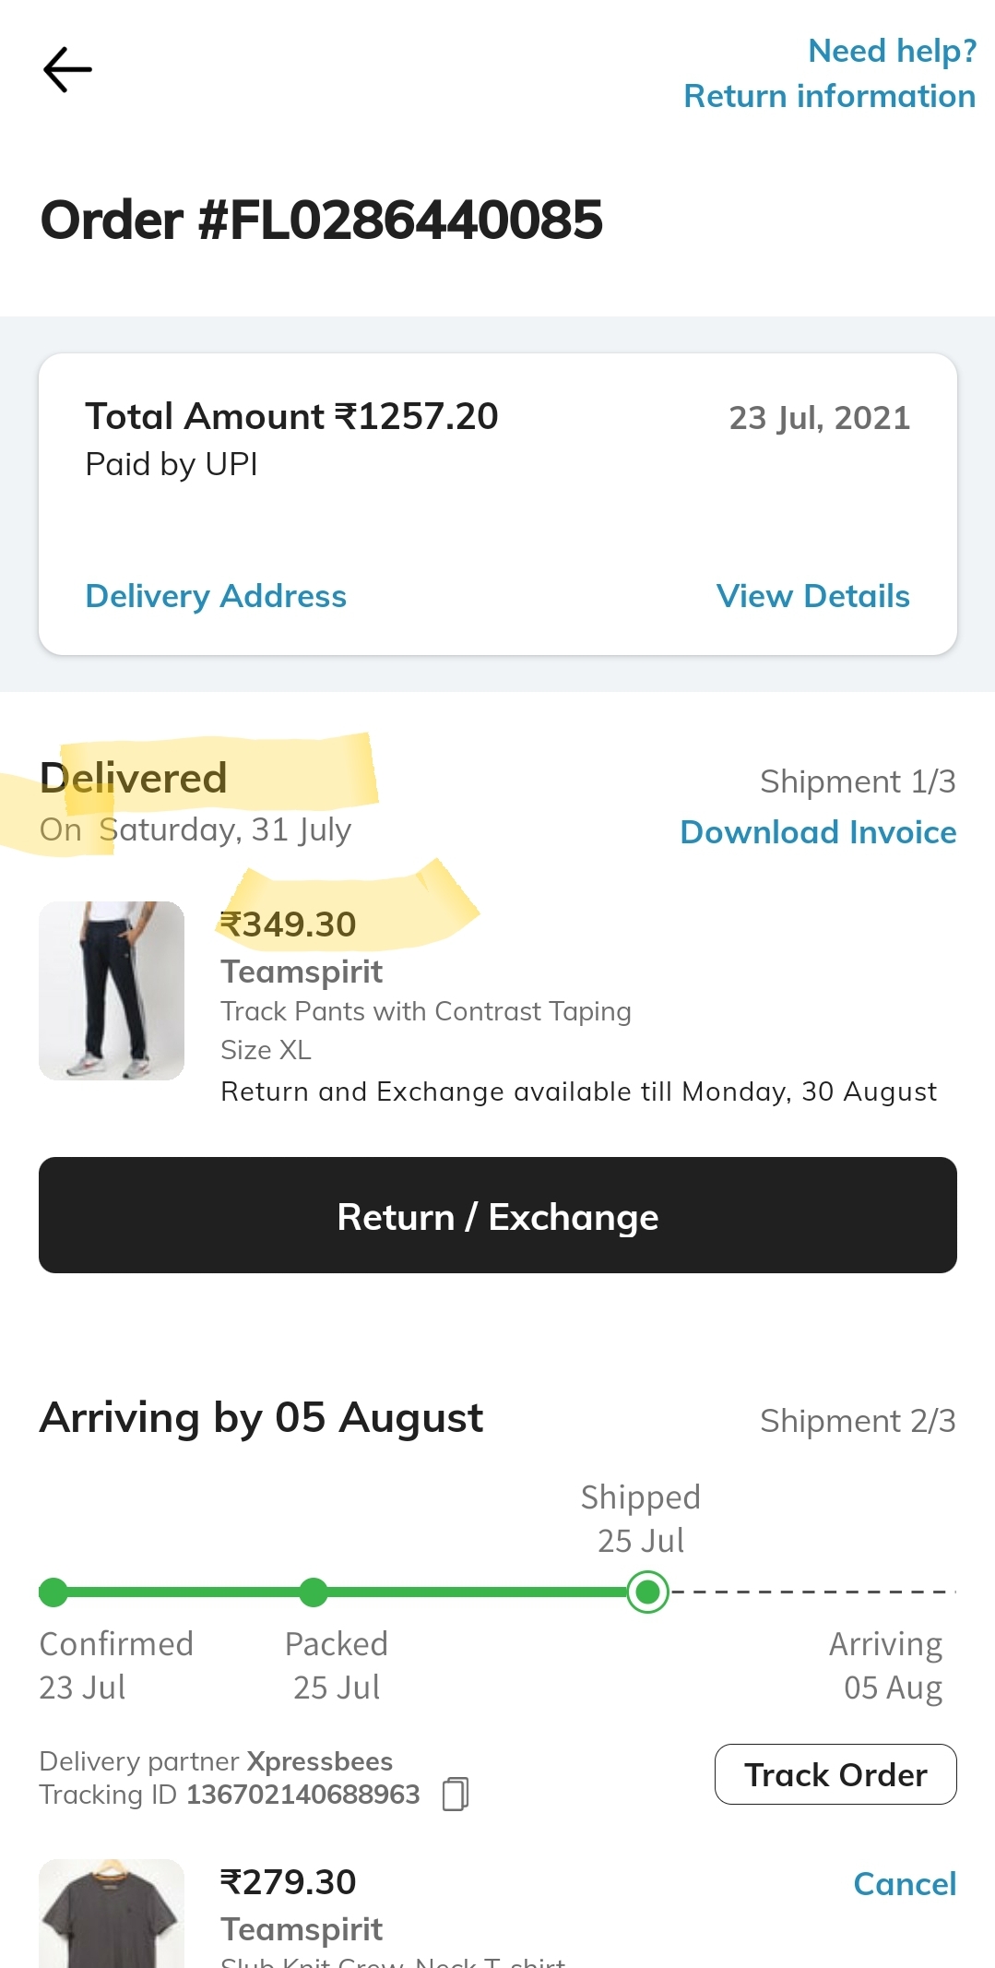Open the grey T-shirt product thumbnail
Screen dimensions: 995x1968
(112, 1913)
